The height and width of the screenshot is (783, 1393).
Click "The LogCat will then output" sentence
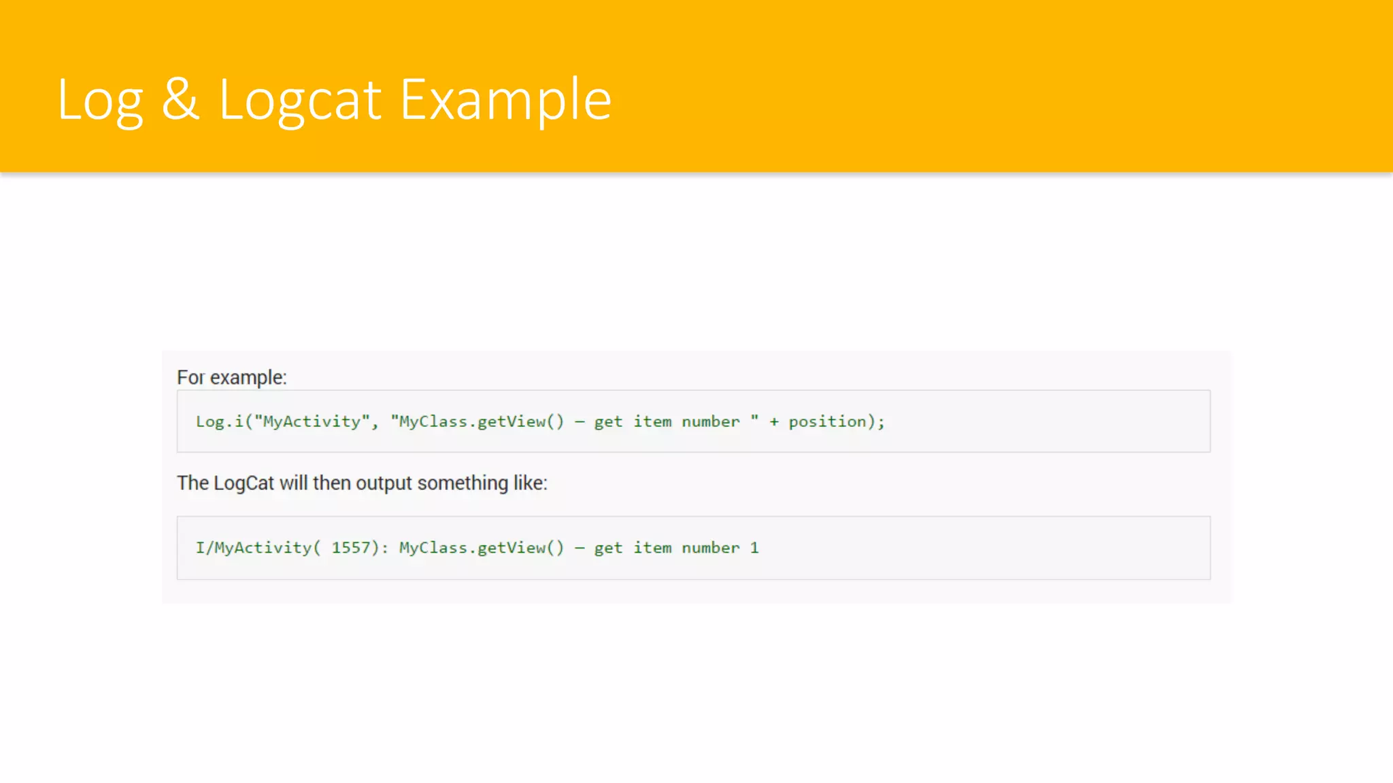tap(362, 483)
